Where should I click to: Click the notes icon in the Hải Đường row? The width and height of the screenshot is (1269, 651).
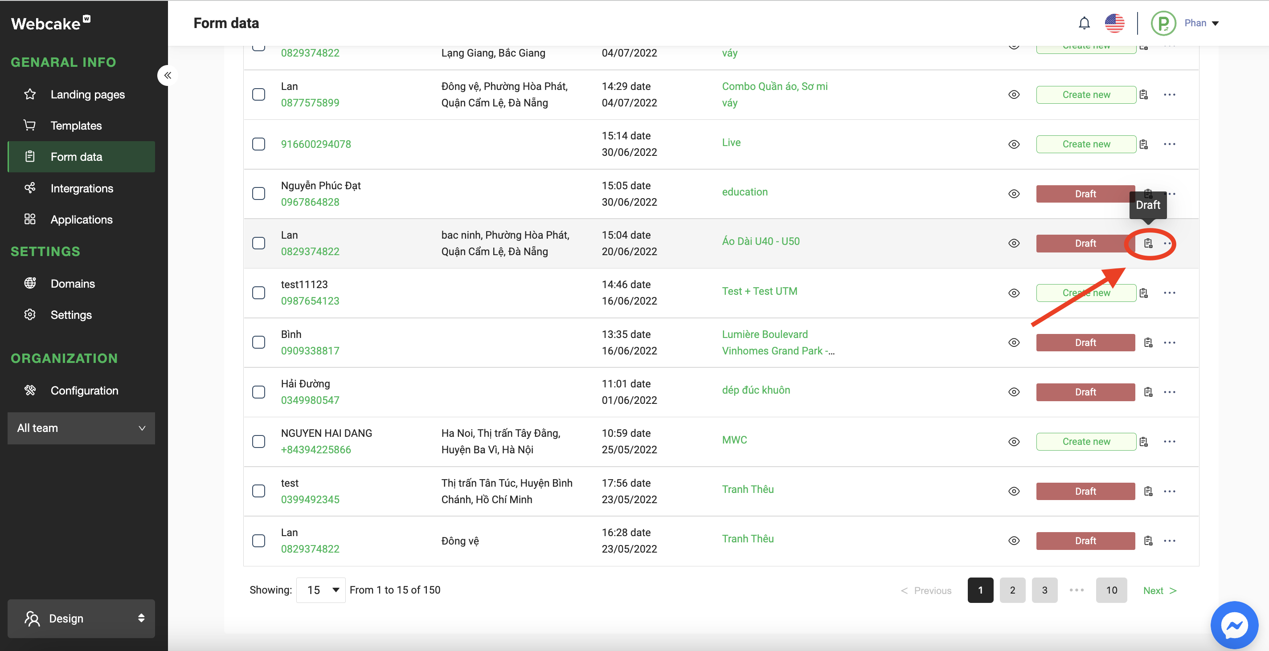[x=1148, y=392]
